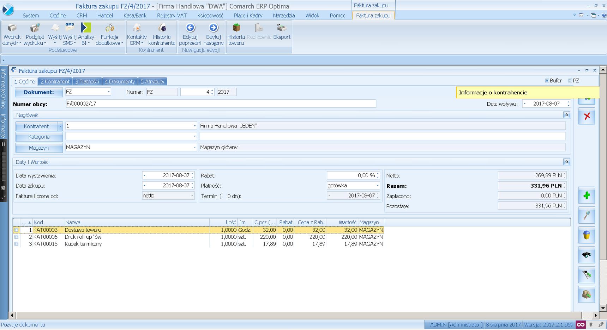Image resolution: width=607 pixels, height=330 pixels.
Task: Open the Kasa/Bank menu
Action: [135, 15]
